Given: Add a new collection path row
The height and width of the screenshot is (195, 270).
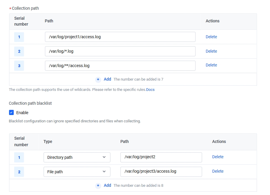Looking at the screenshot, I should 107,79.
